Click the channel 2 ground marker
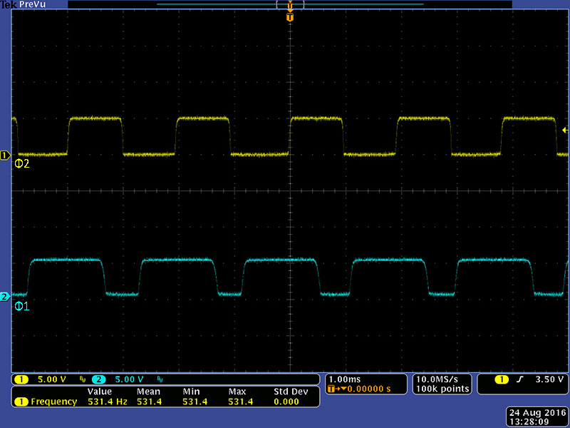570x428 pixels. point(5,296)
